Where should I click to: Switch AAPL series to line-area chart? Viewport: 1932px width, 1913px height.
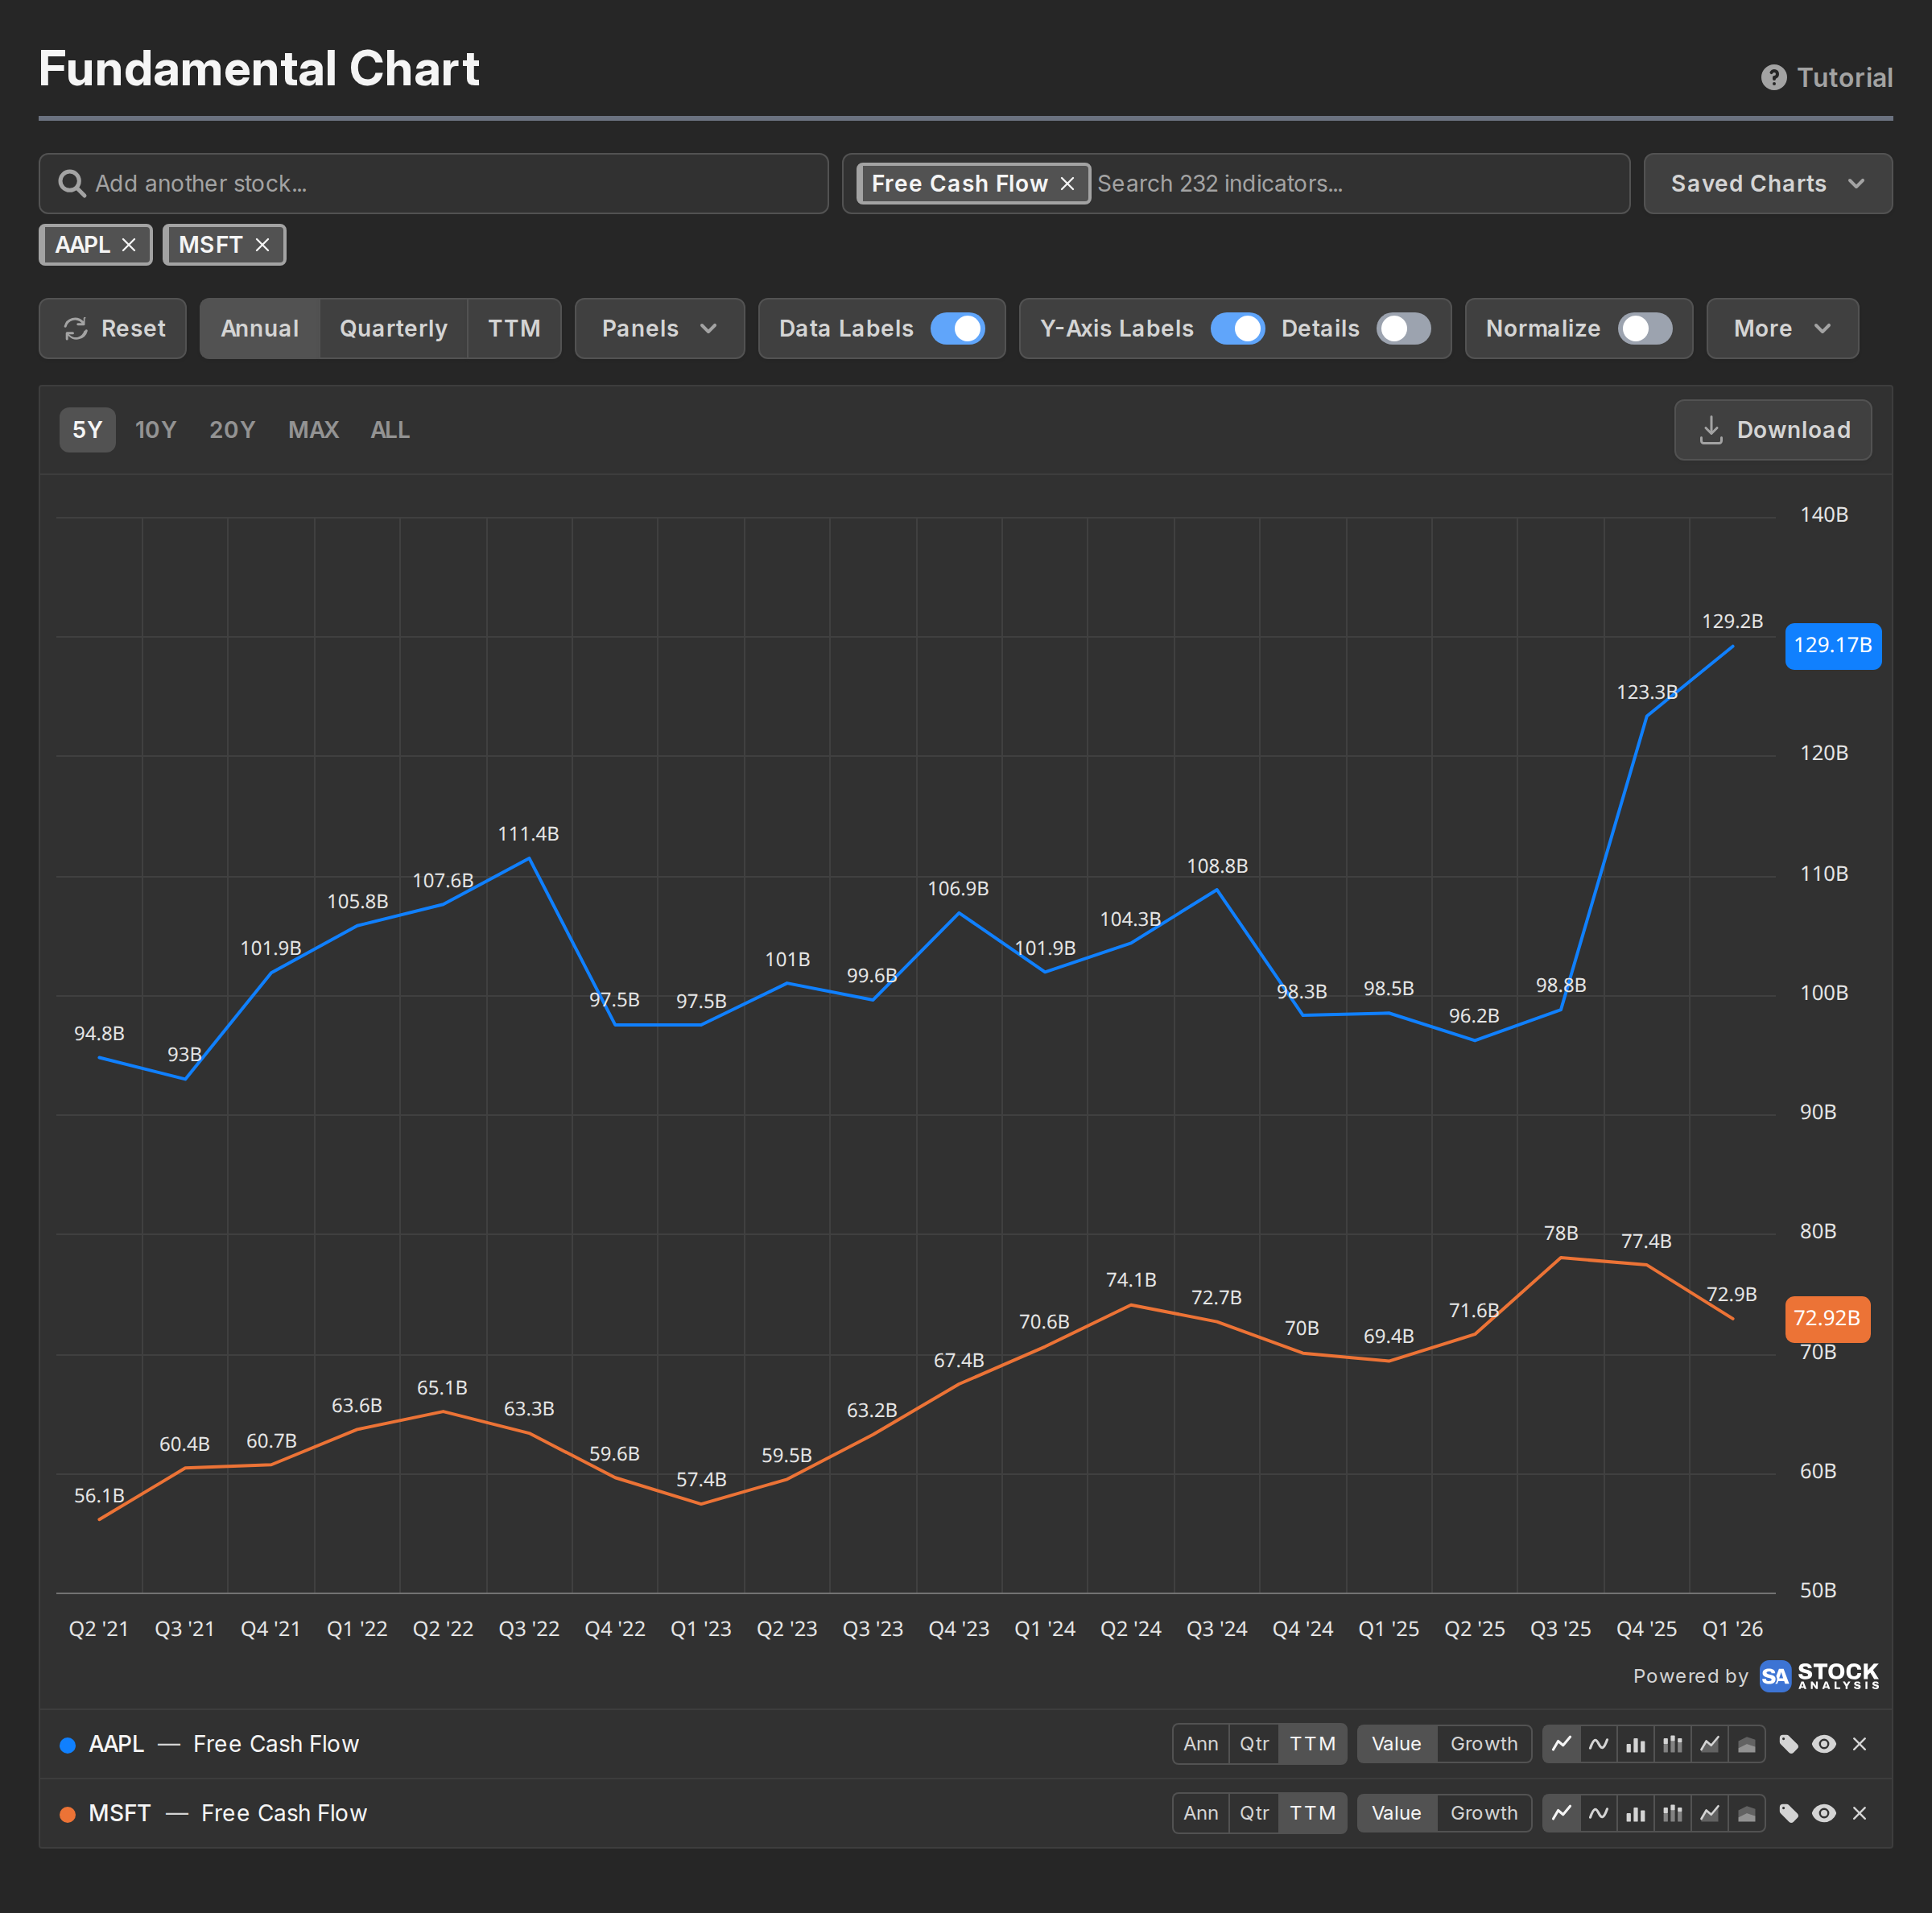(1709, 1744)
